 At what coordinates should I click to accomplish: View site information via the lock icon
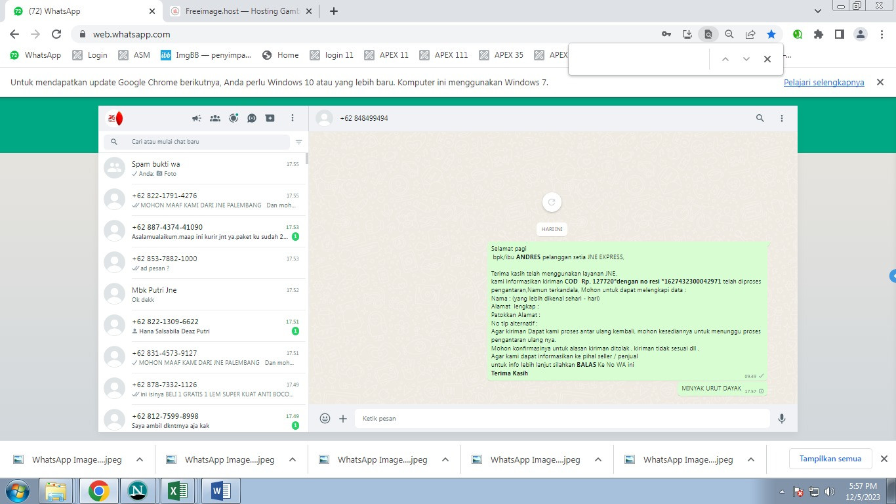click(x=83, y=34)
